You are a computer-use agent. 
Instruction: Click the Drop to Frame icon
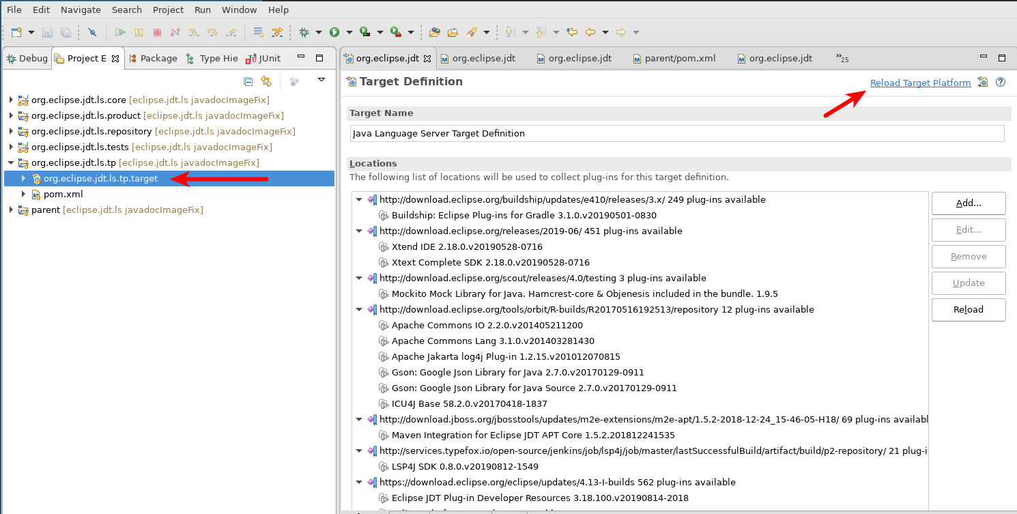258,32
